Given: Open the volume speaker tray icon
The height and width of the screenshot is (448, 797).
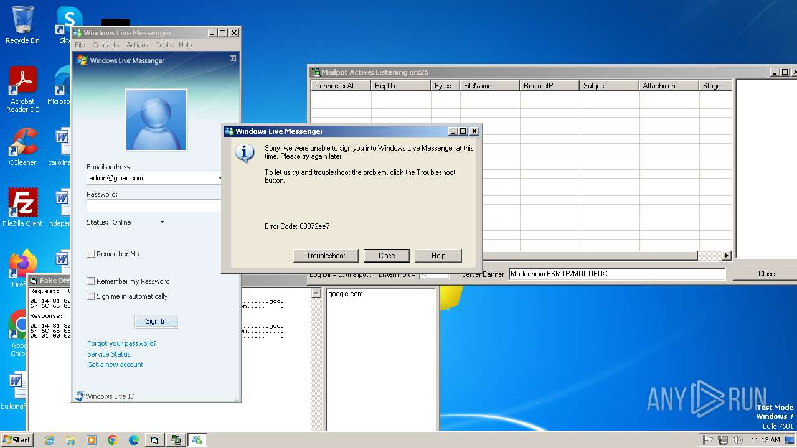Looking at the screenshot, I should 738,440.
